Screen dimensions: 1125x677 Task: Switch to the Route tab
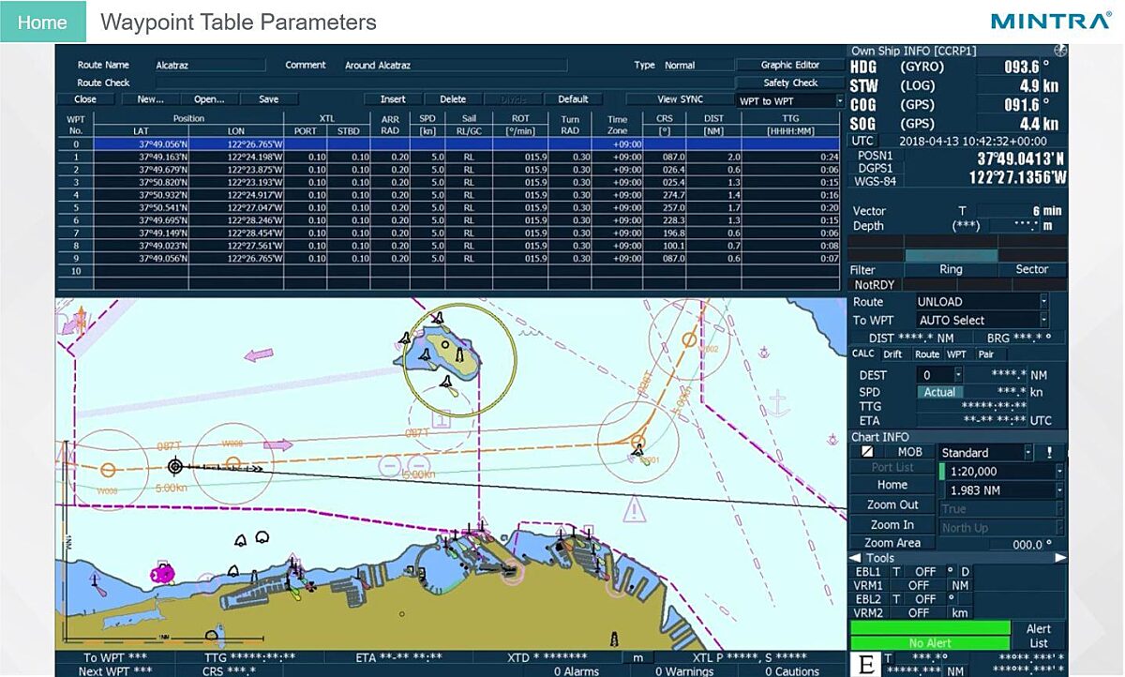tap(926, 354)
